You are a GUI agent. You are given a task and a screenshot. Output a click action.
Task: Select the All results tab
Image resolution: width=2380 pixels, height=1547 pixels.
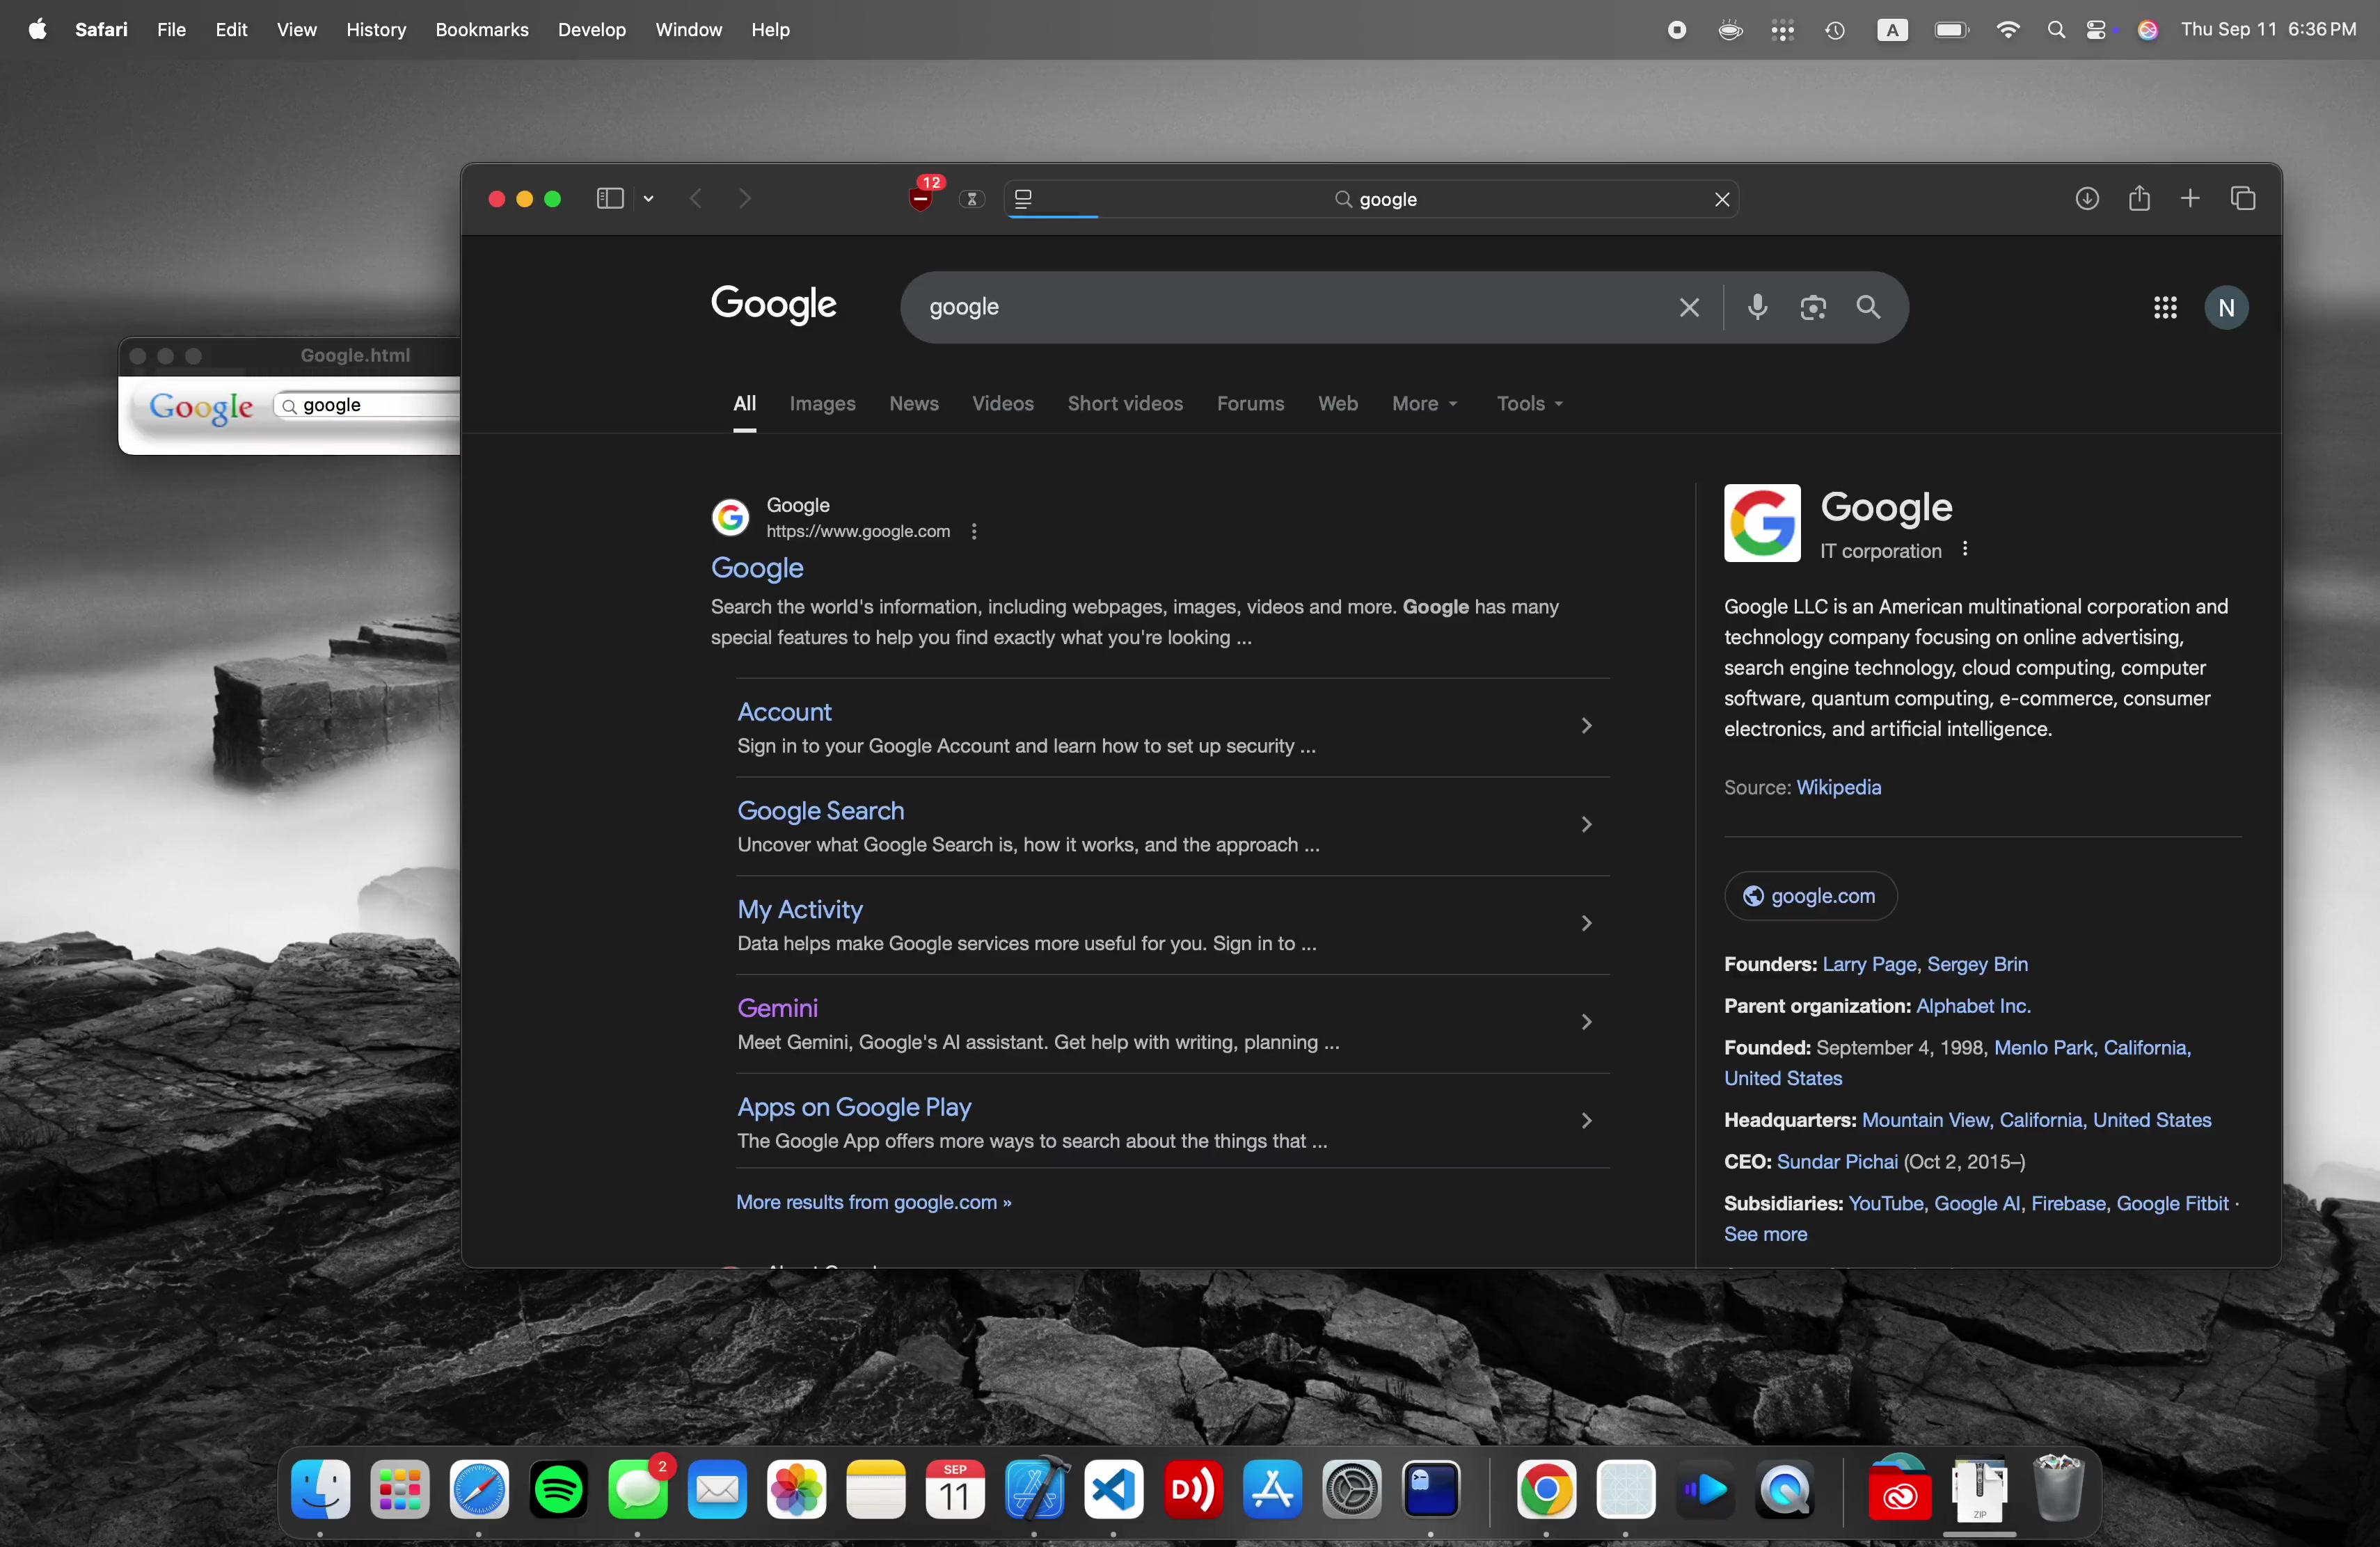click(x=744, y=403)
